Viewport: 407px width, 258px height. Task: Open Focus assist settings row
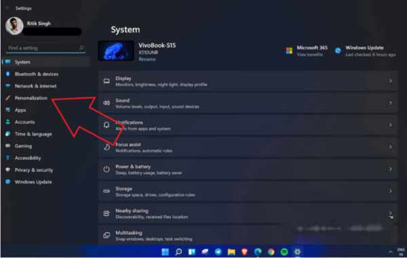tap(248, 147)
